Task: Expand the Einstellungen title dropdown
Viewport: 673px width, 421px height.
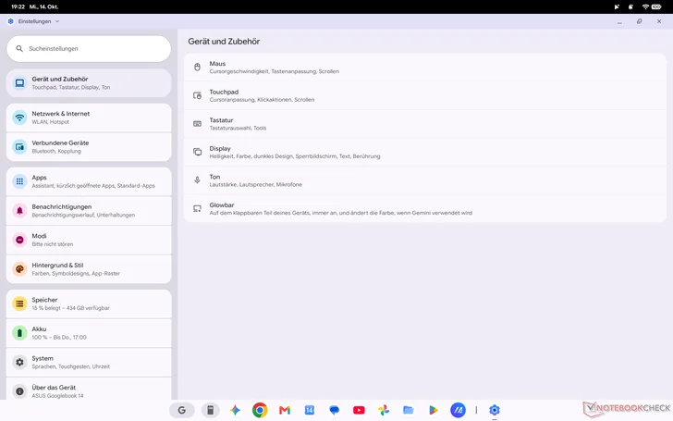Action: pyautogui.click(x=57, y=21)
